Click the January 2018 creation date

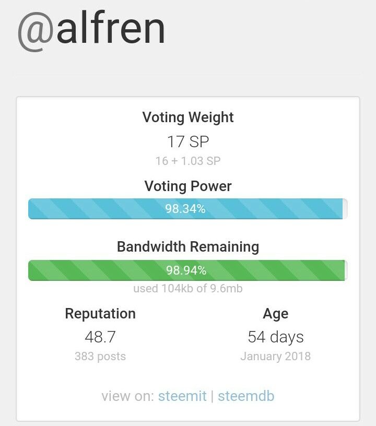click(276, 357)
